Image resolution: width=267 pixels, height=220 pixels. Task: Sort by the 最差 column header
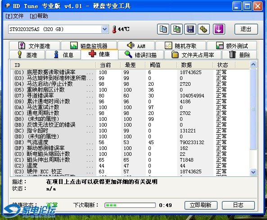[x=133, y=65]
